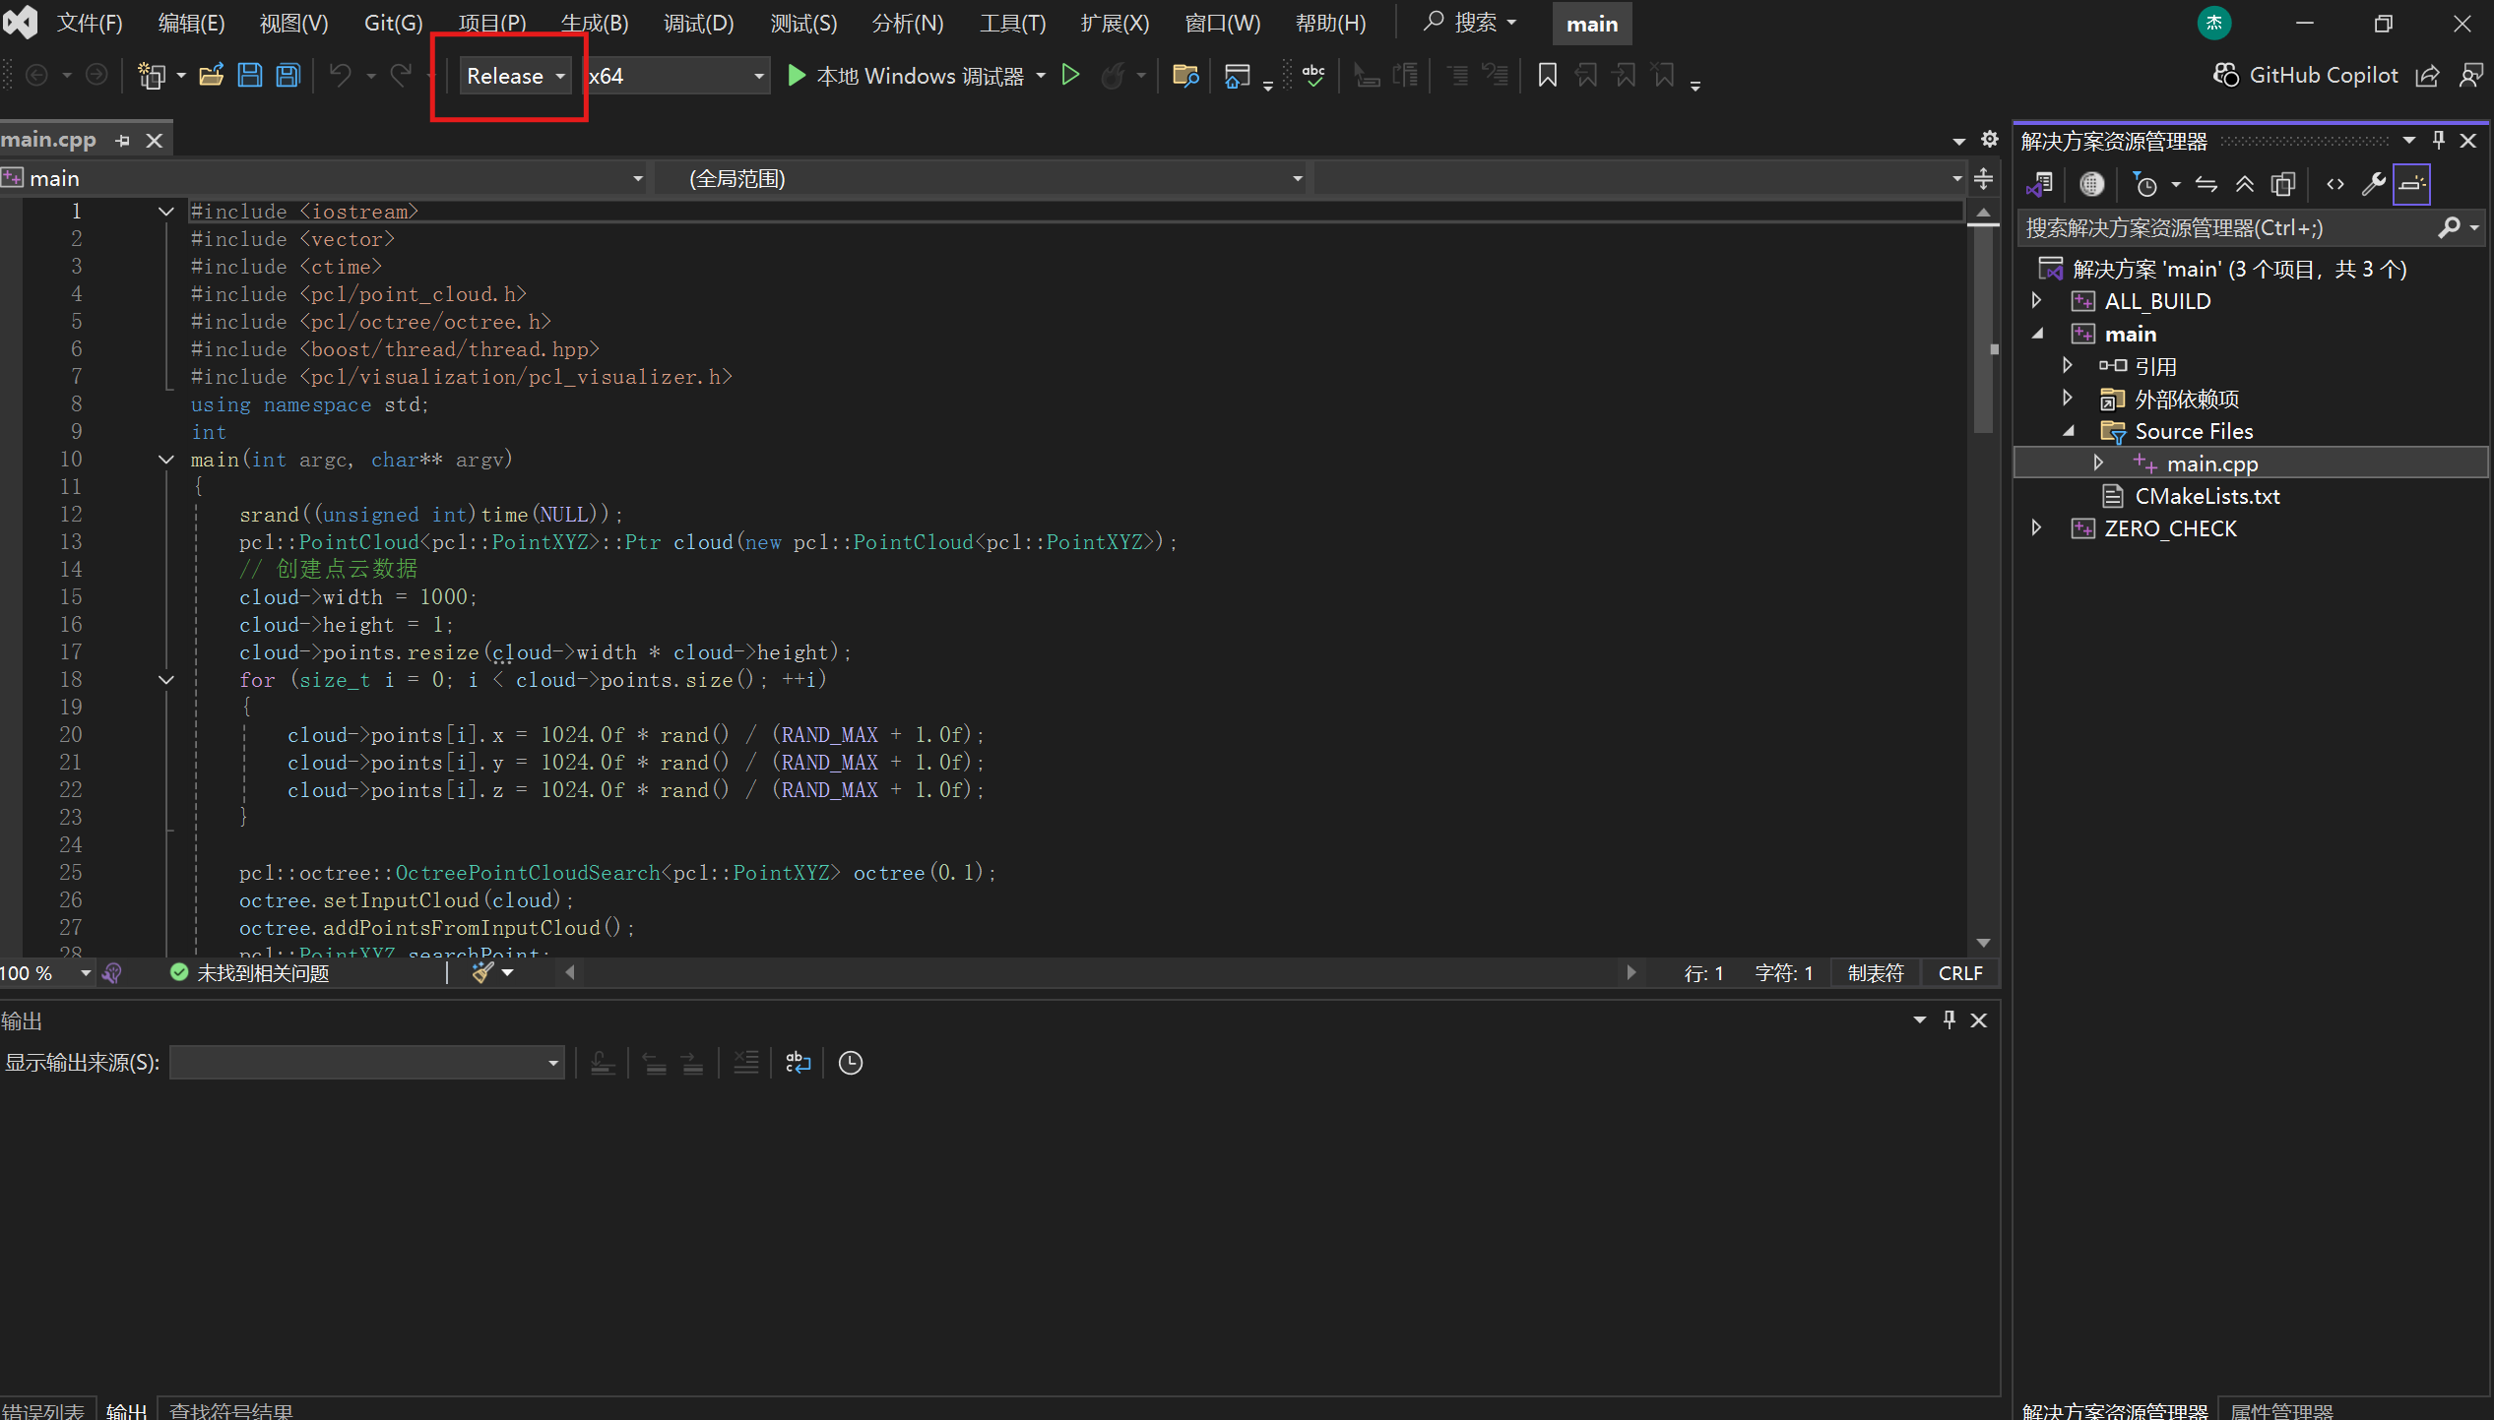Viewport: 2494px width, 1420px height.
Task: Switch to the 错误列表 tab
Action: point(43,1410)
